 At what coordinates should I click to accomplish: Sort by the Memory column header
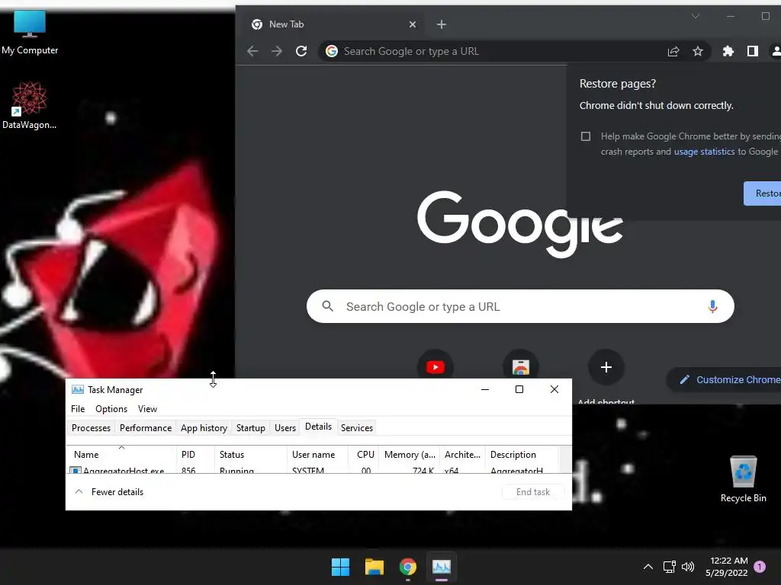point(409,454)
